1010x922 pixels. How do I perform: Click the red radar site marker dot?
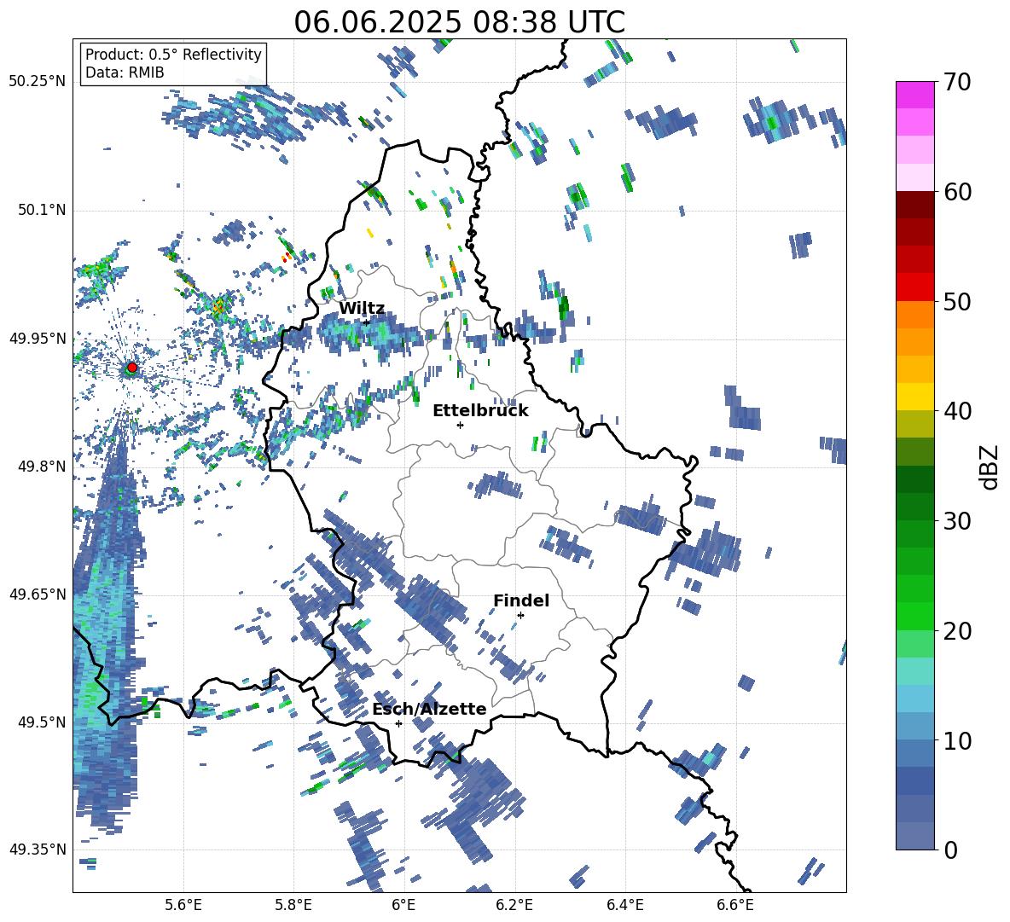click(132, 368)
